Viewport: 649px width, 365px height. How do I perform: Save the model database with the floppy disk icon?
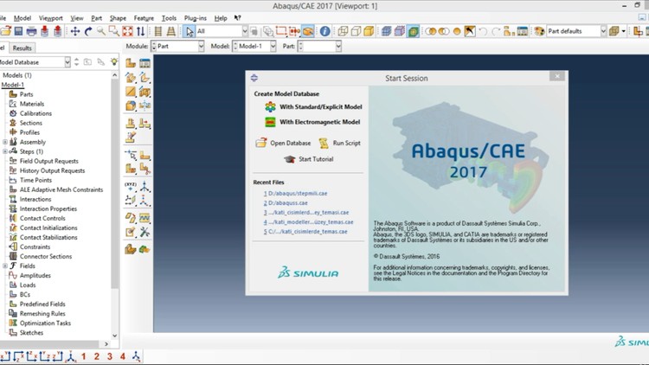pyautogui.click(x=18, y=31)
